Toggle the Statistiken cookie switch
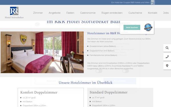The width and height of the screenshot is (171, 107). tap(99, 71)
